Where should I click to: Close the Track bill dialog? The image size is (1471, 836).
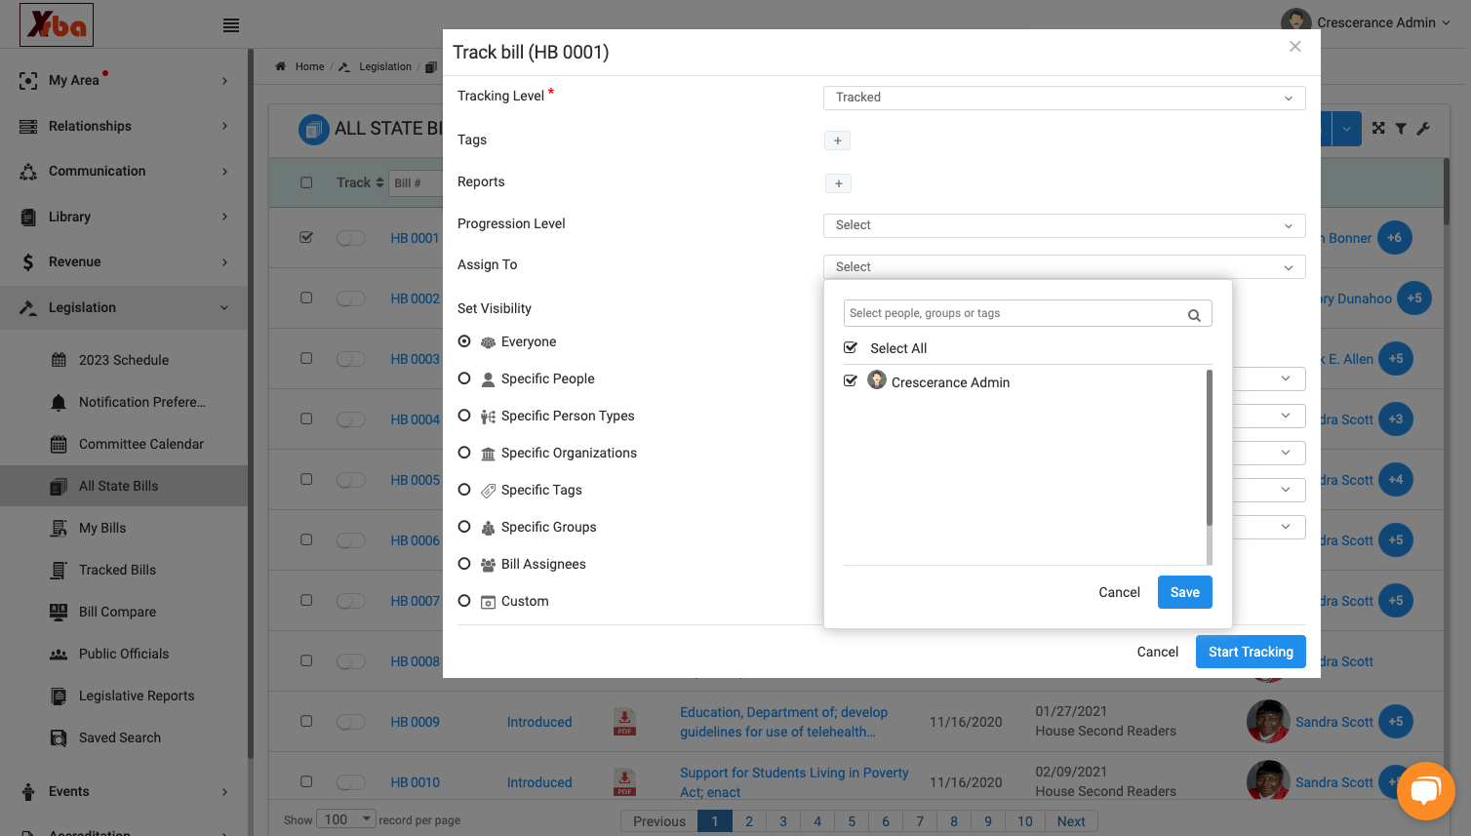pyautogui.click(x=1294, y=47)
